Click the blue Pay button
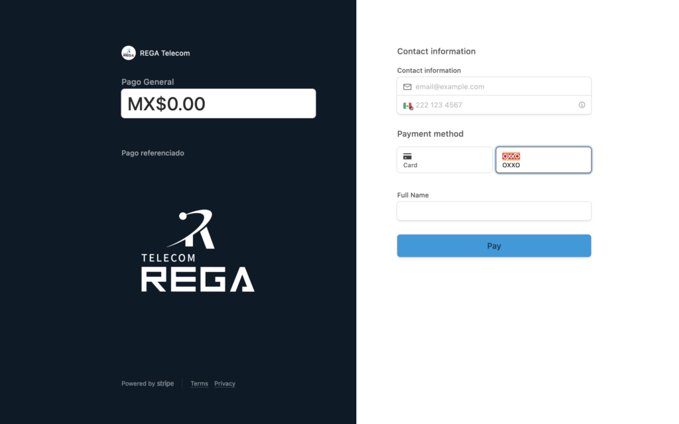The width and height of the screenshot is (679, 424). (494, 246)
